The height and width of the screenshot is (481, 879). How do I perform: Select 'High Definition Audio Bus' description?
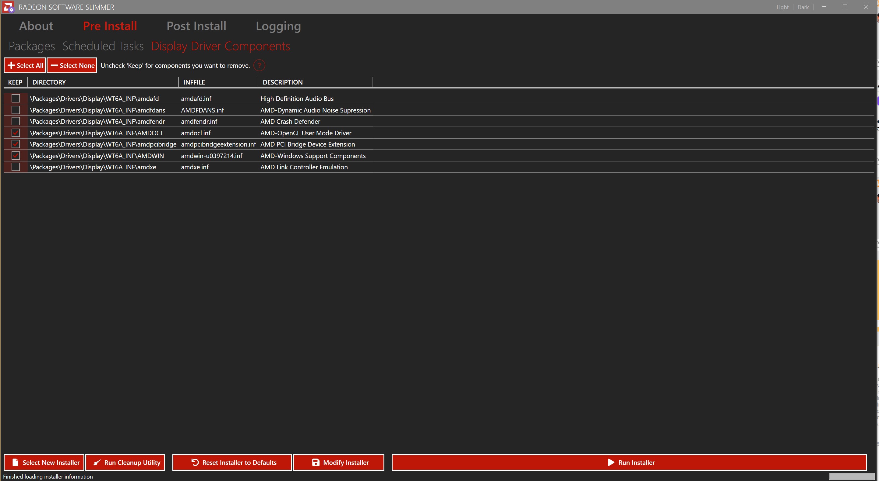point(297,99)
